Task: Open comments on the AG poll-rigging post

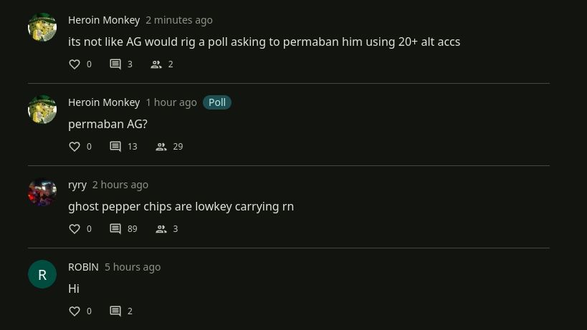Action: (x=115, y=64)
